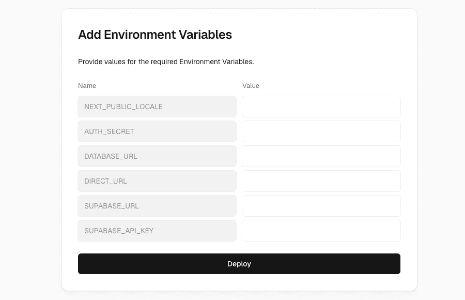Click the "Value" column label

[x=251, y=86]
